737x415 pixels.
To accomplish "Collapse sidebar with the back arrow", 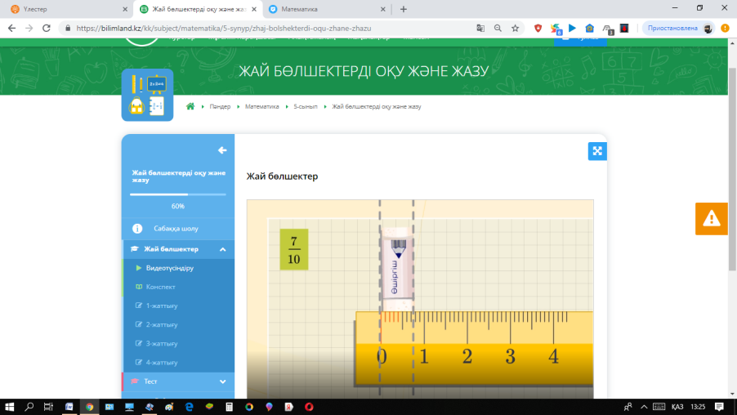I will pos(222,150).
